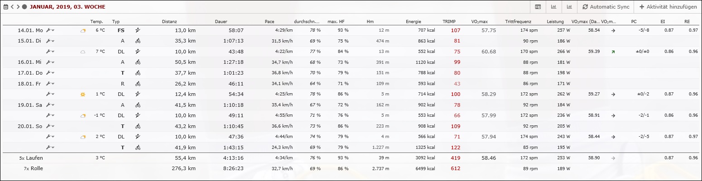This screenshot has width=702, height=181.
Task: Click running icon on 14.01. Mo row
Action: [138, 30]
